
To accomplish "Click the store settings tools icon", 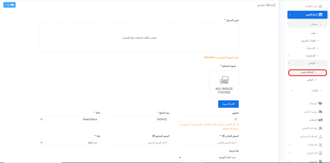I will pos(320,128).
